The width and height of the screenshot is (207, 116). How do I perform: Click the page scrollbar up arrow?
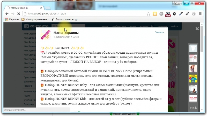202,24
